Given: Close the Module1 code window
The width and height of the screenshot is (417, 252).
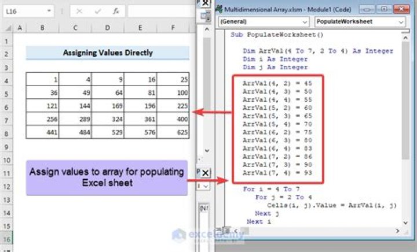Looking at the screenshot, I should coord(401,9).
